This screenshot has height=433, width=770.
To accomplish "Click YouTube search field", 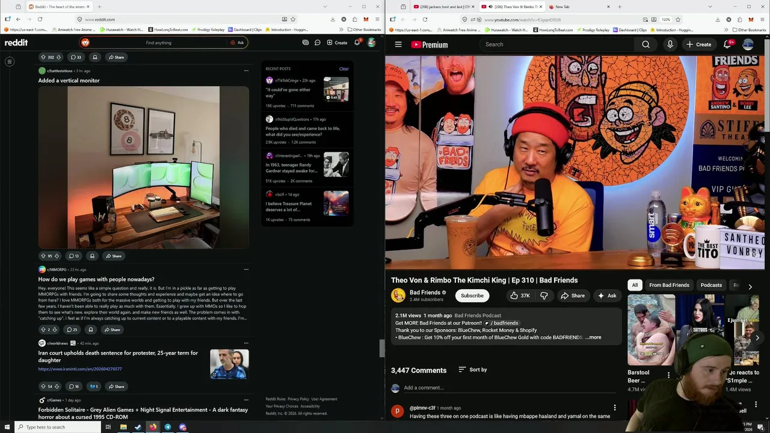I will pyautogui.click(x=556, y=45).
